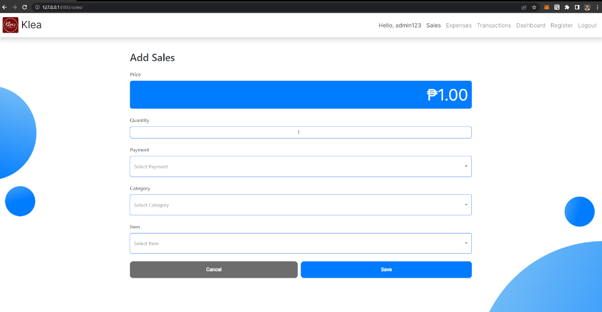
Task: Click the share page icon
Action: pos(523,7)
